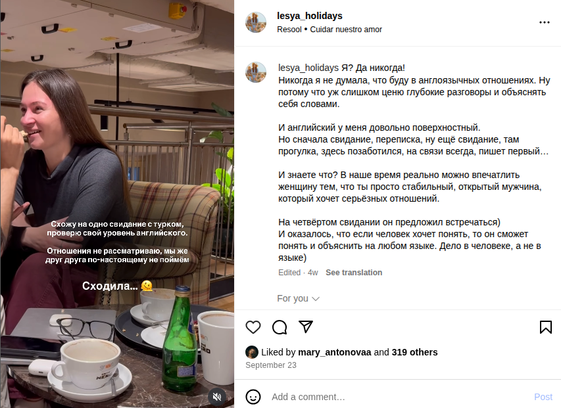Click the caption avatar of lesya_holidays

coord(256,72)
